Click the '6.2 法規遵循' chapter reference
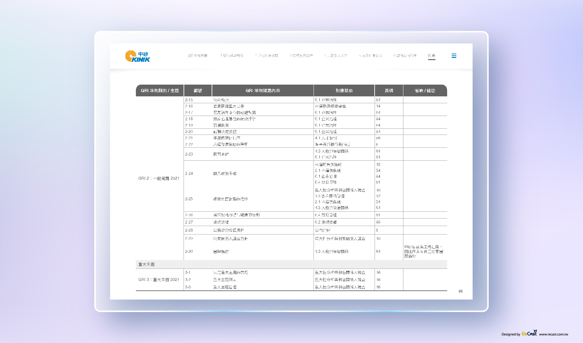 coord(326,222)
